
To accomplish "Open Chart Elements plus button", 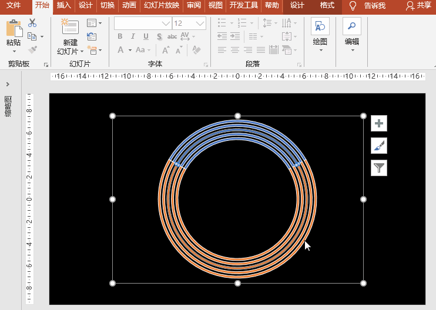I will click(x=379, y=123).
